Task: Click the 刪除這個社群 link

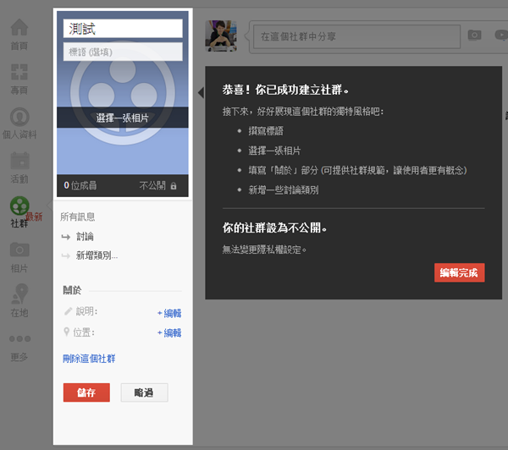Action: coord(89,359)
